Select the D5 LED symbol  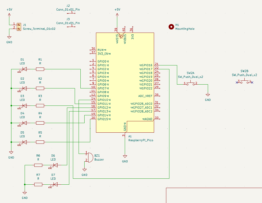24,142
